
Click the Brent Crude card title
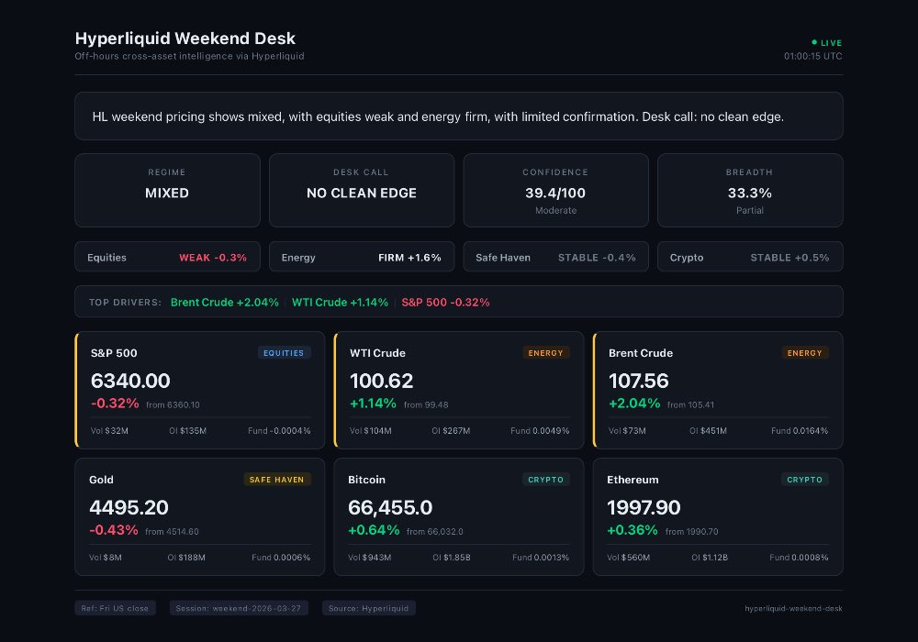point(641,353)
